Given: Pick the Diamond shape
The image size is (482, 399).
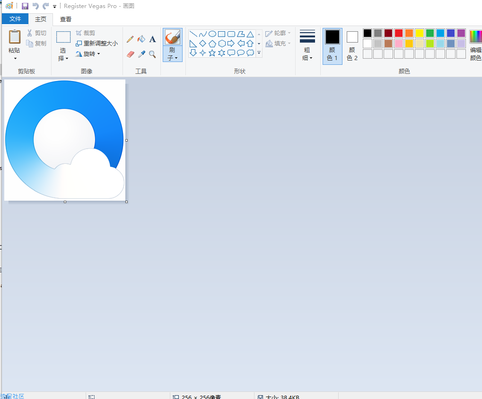Looking at the screenshot, I should click(202, 44).
